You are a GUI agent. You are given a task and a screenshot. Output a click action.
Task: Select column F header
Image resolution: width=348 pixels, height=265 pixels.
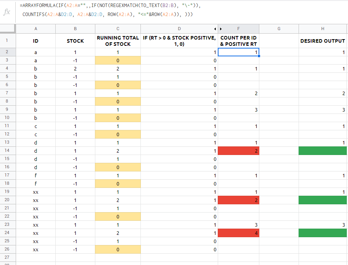point(239,29)
